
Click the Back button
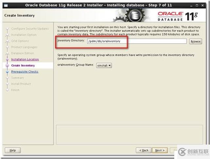[x=144, y=150]
